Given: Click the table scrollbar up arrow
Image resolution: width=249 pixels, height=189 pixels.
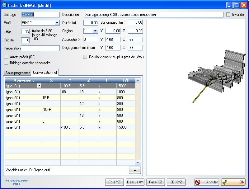Looking at the screenshot, I should tap(138, 80).
